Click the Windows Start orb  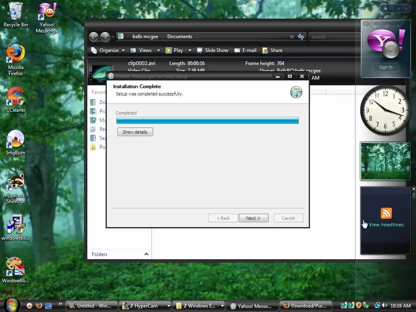11,305
